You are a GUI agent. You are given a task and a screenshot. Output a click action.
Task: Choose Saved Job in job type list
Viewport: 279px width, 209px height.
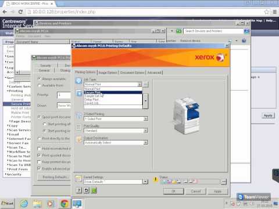(113, 103)
